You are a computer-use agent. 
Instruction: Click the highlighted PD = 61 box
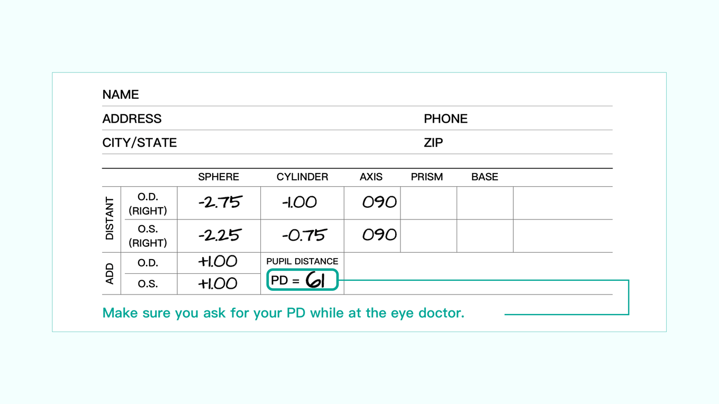coord(302,280)
